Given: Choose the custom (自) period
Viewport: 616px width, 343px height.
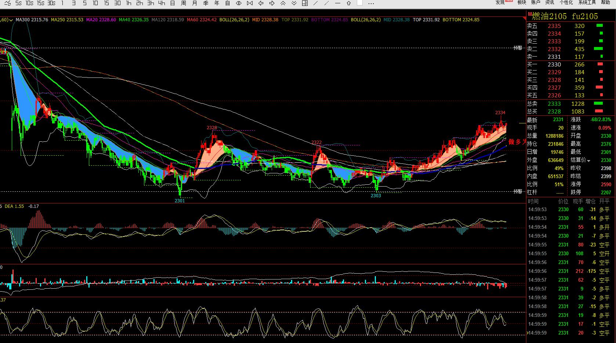Looking at the screenshot, I should (x=228, y=3).
